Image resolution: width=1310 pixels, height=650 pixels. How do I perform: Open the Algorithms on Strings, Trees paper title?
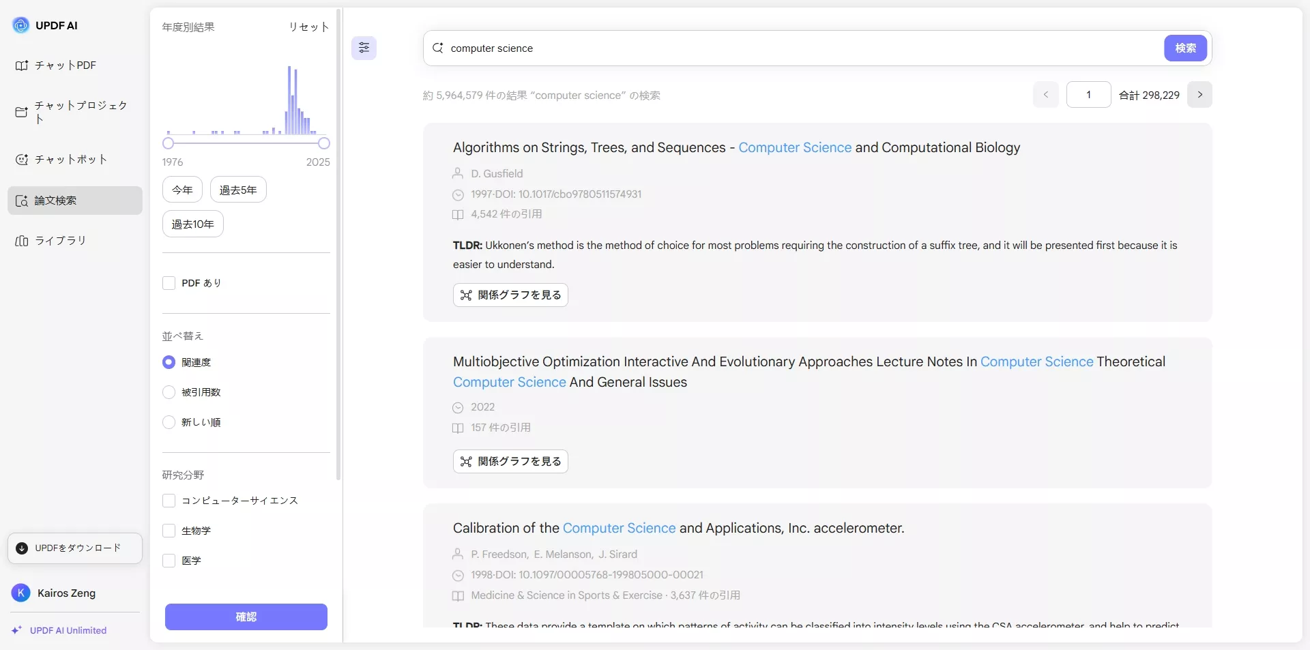(737, 147)
